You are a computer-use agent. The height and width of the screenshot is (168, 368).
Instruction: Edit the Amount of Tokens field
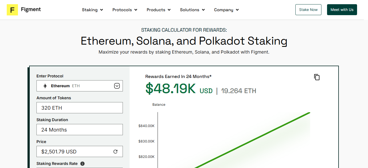[x=80, y=108]
